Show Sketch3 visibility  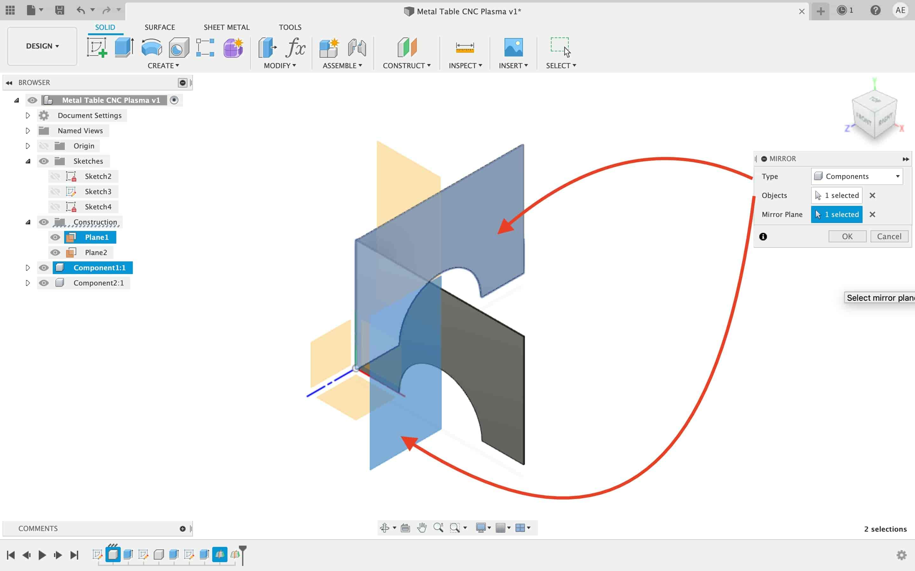[x=55, y=192]
